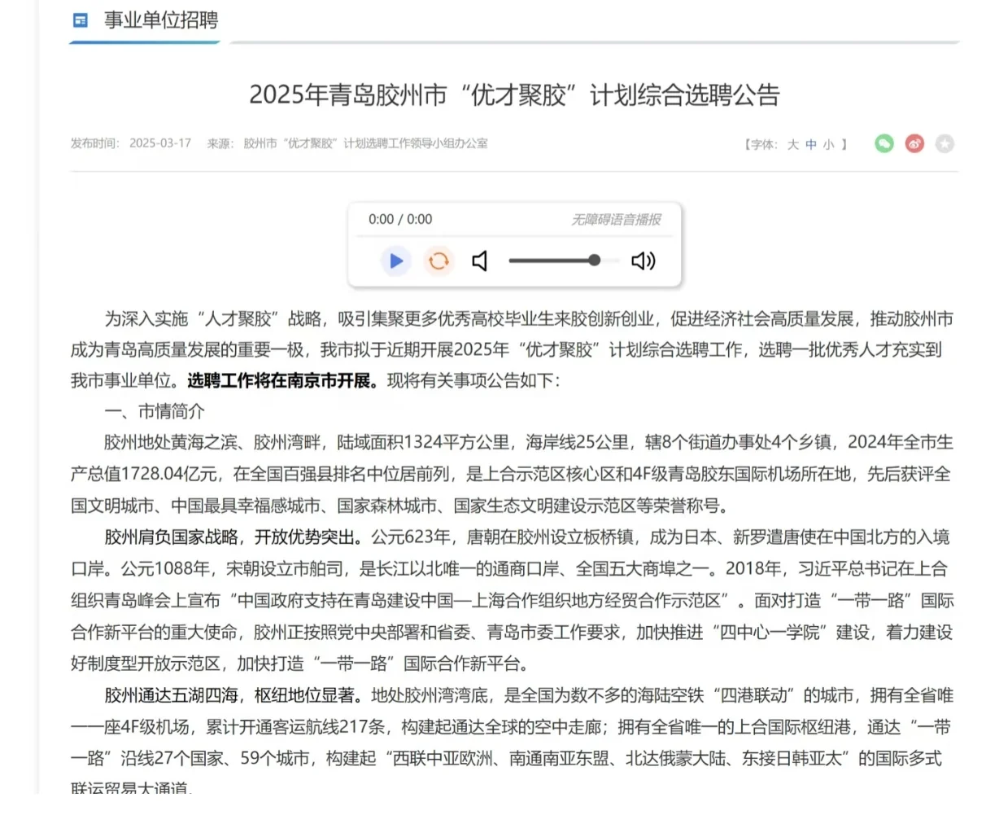986x828 pixels.
Task: Click the blue section icon beside 事业单位招聘
Action: tap(80, 20)
